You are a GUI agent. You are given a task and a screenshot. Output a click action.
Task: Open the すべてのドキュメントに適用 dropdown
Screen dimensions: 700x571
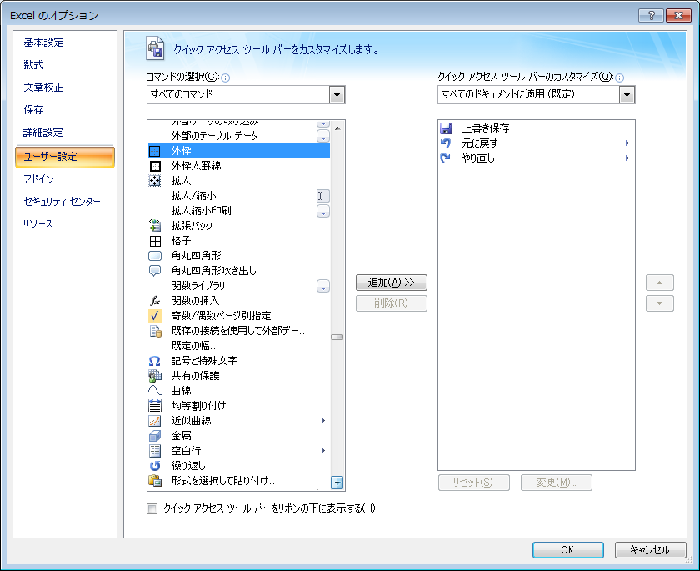(628, 94)
